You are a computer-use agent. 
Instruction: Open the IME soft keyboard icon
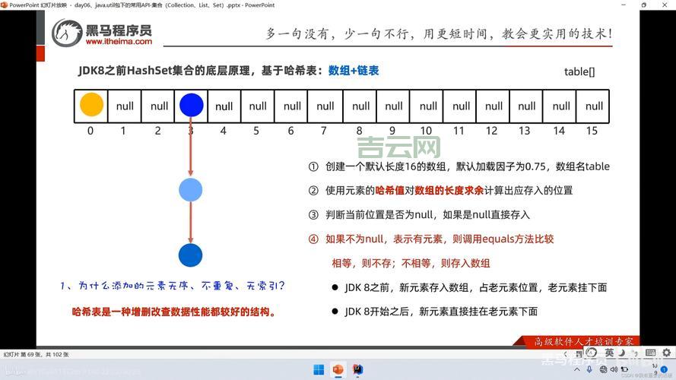[x=650, y=353]
